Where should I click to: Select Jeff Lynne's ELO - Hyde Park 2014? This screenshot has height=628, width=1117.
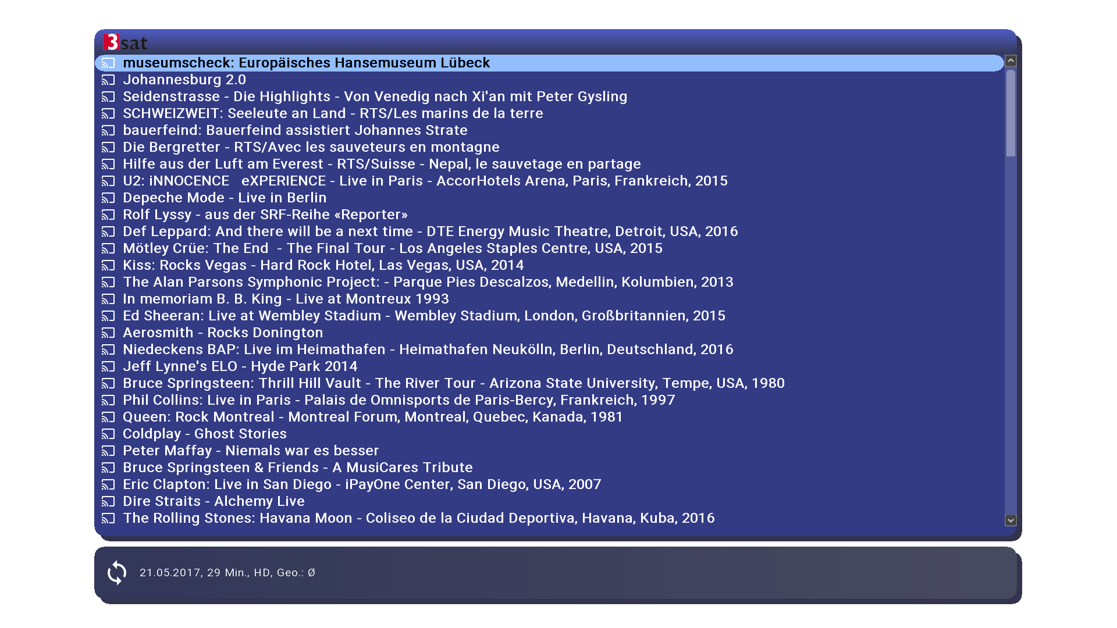click(240, 366)
